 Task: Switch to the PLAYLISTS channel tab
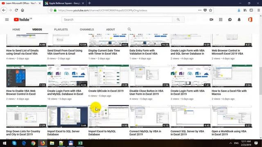(61, 29)
